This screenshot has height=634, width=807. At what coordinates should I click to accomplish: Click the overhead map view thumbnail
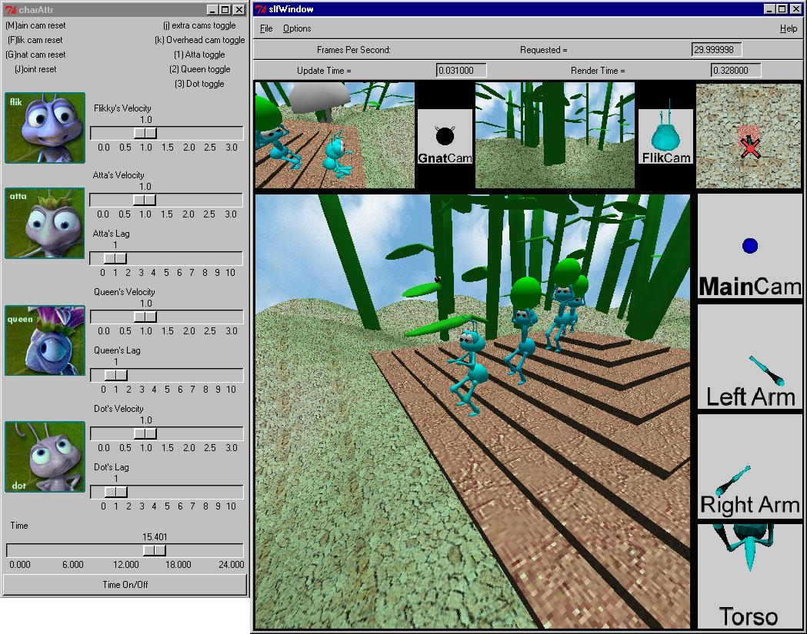749,136
